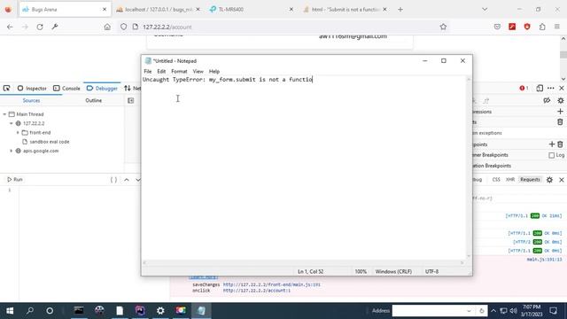Expand the apis.google.com source node
This screenshot has width=567, height=319.
pos(12,151)
